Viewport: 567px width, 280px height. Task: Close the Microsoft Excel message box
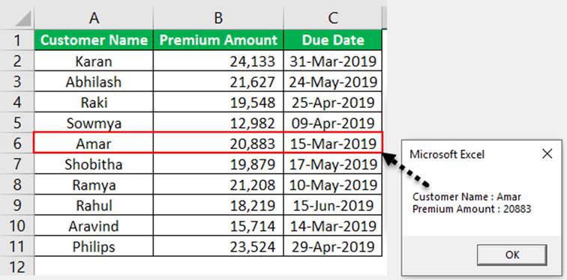(547, 154)
